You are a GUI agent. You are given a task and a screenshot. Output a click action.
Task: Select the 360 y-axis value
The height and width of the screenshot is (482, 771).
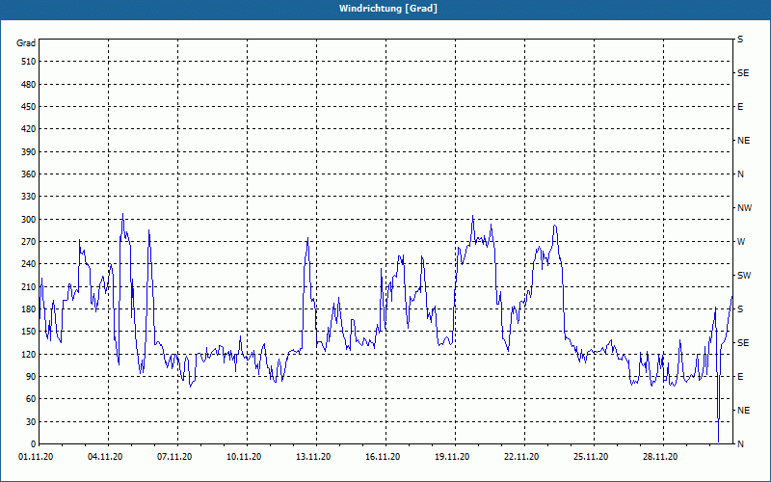pos(29,174)
